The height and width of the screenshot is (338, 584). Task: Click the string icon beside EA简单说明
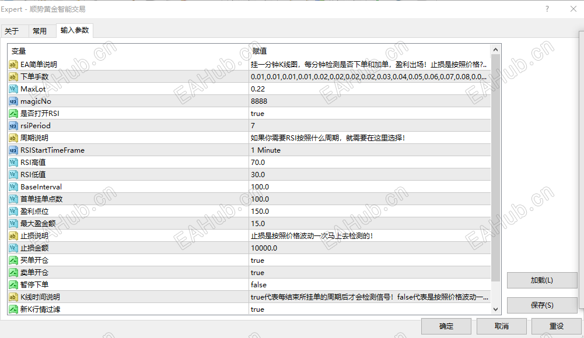click(x=13, y=65)
